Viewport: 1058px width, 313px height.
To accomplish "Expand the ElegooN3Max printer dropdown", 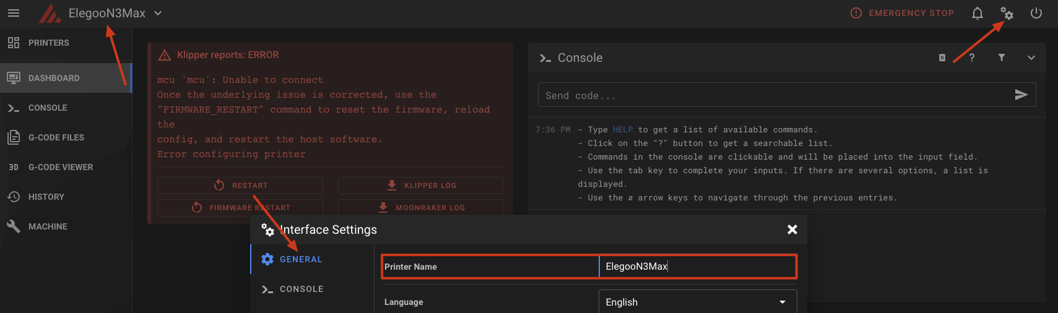I will (158, 13).
